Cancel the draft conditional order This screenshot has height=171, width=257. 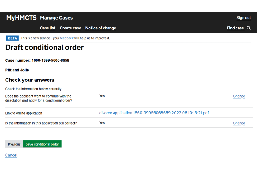[11, 155]
